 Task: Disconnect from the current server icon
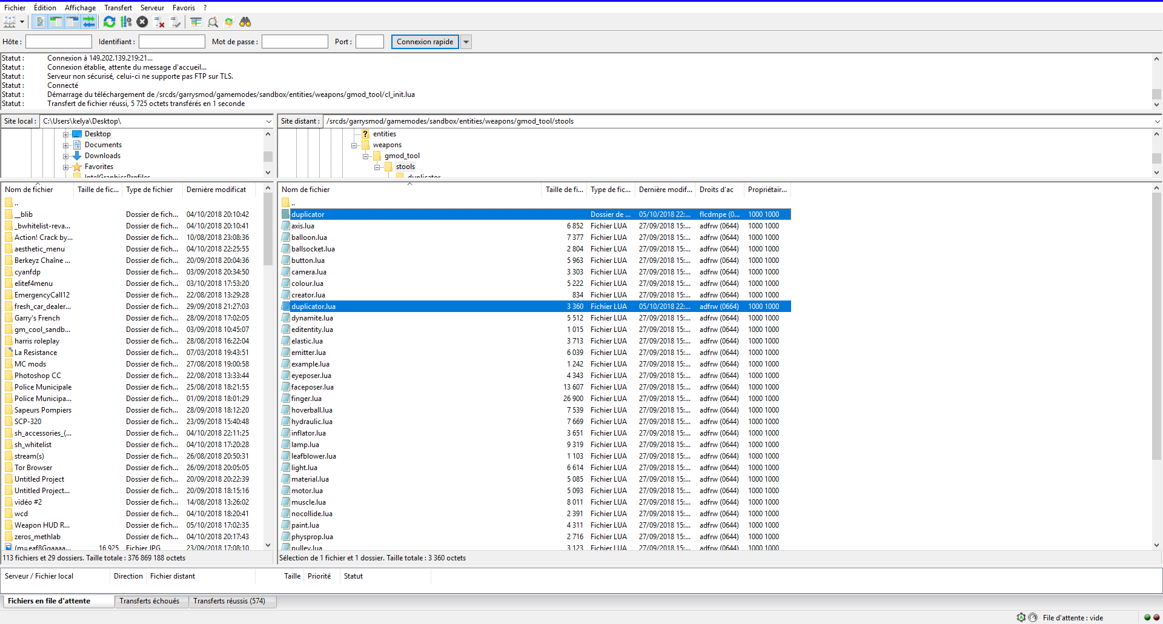click(159, 22)
